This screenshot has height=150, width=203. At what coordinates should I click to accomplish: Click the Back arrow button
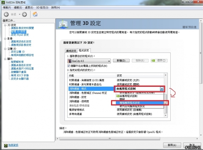[x=6, y=14]
